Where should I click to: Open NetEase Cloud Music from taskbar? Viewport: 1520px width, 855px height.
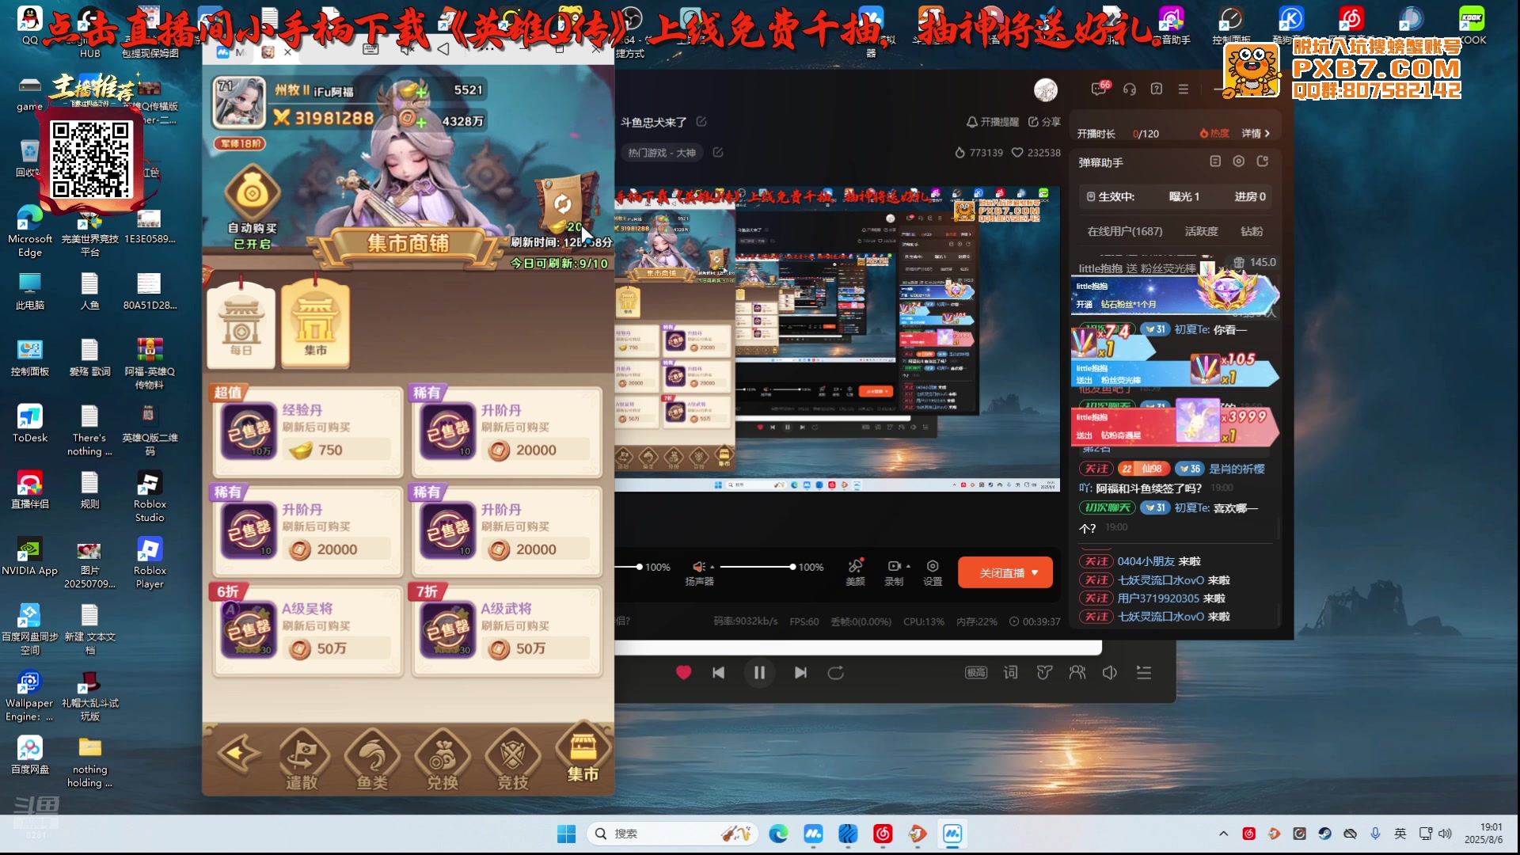pyautogui.click(x=883, y=834)
